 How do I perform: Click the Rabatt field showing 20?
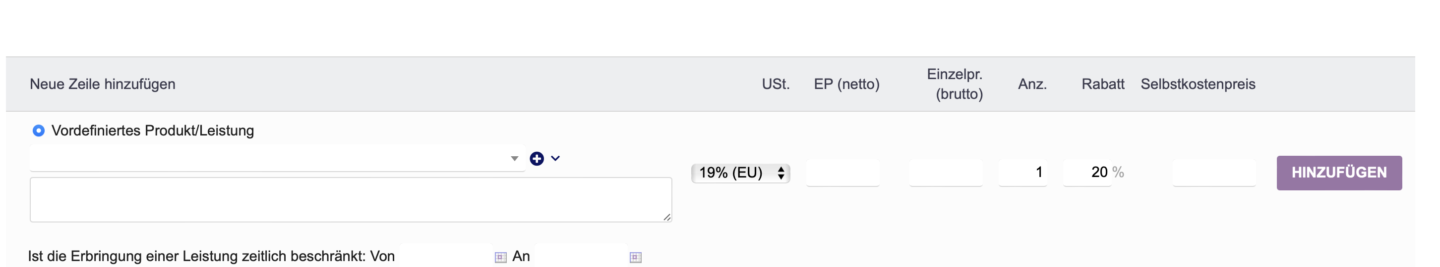(x=1087, y=173)
